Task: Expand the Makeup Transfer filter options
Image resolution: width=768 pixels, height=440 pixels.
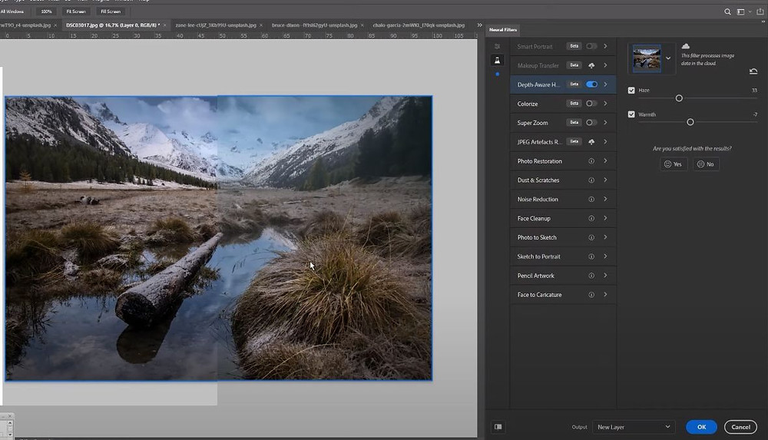Action: coord(605,65)
